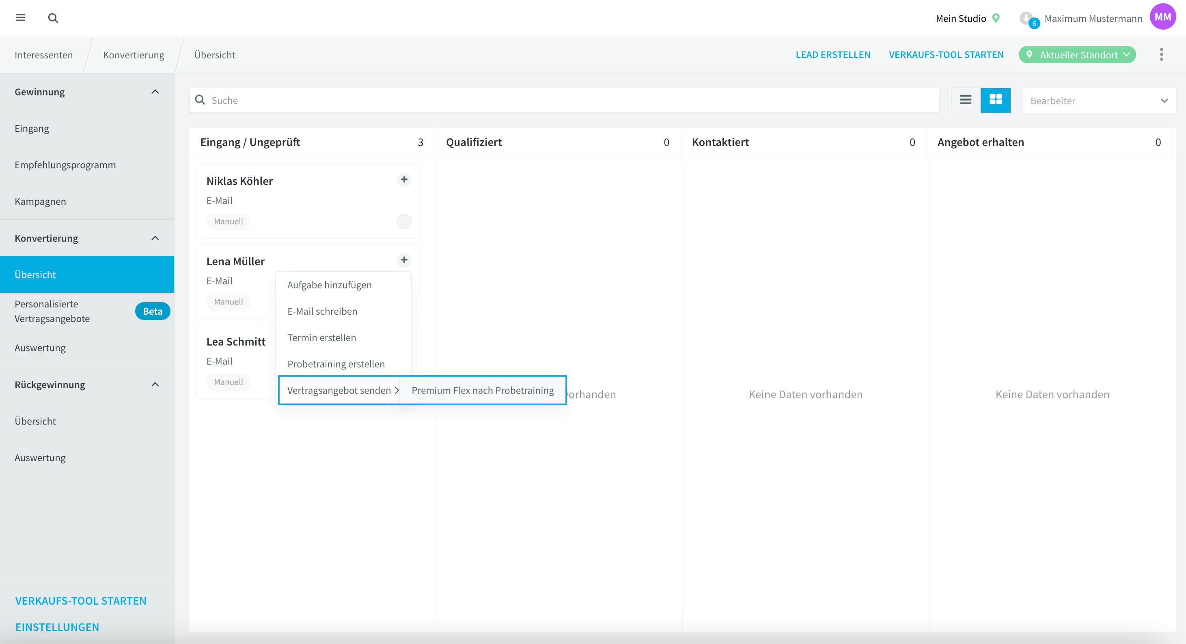
Task: Click the plus icon on Niklas Köhler card
Action: [404, 179]
